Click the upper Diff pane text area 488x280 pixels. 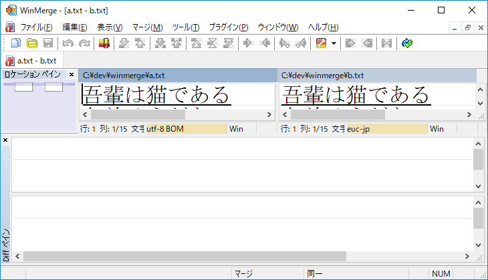243,164
